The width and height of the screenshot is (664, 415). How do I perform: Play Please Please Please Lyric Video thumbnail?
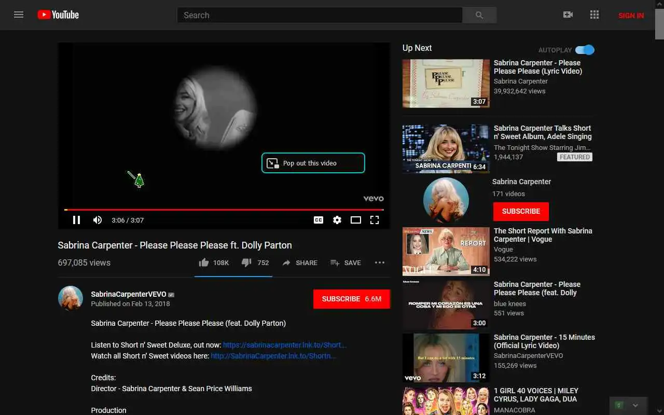coord(446,84)
